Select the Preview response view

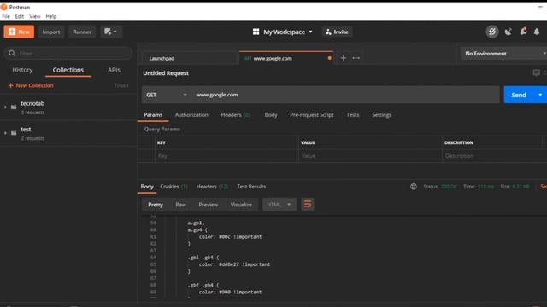(x=209, y=205)
